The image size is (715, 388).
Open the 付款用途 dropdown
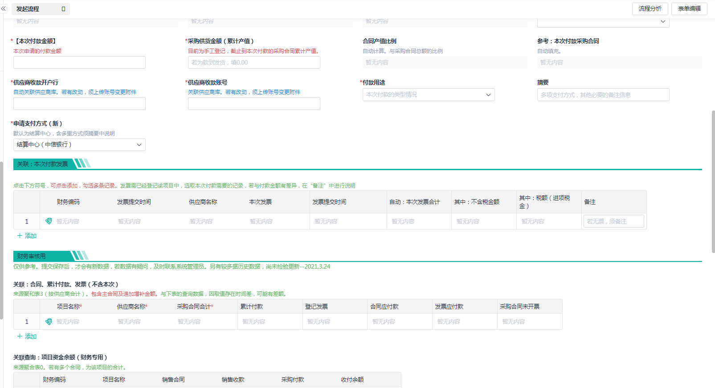[x=429, y=94]
